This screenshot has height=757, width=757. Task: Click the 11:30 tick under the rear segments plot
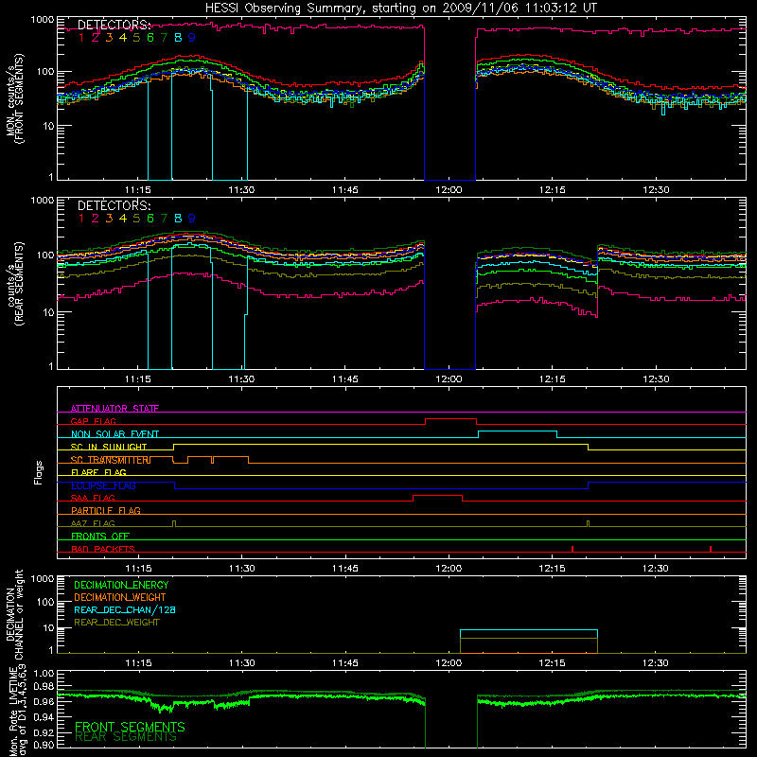click(x=241, y=379)
